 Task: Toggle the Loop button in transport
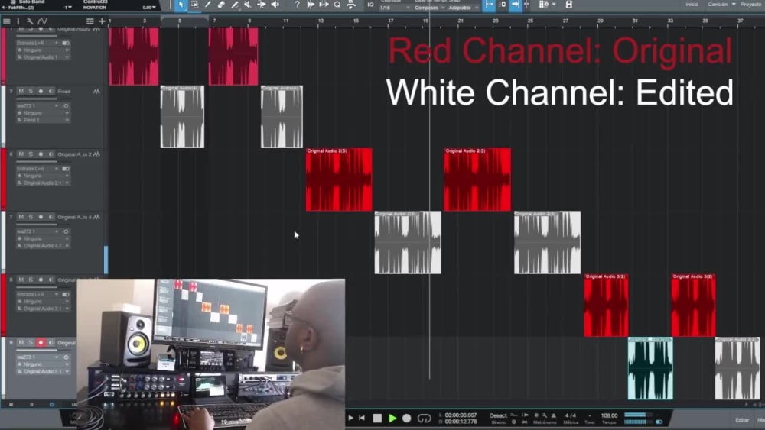(424, 419)
